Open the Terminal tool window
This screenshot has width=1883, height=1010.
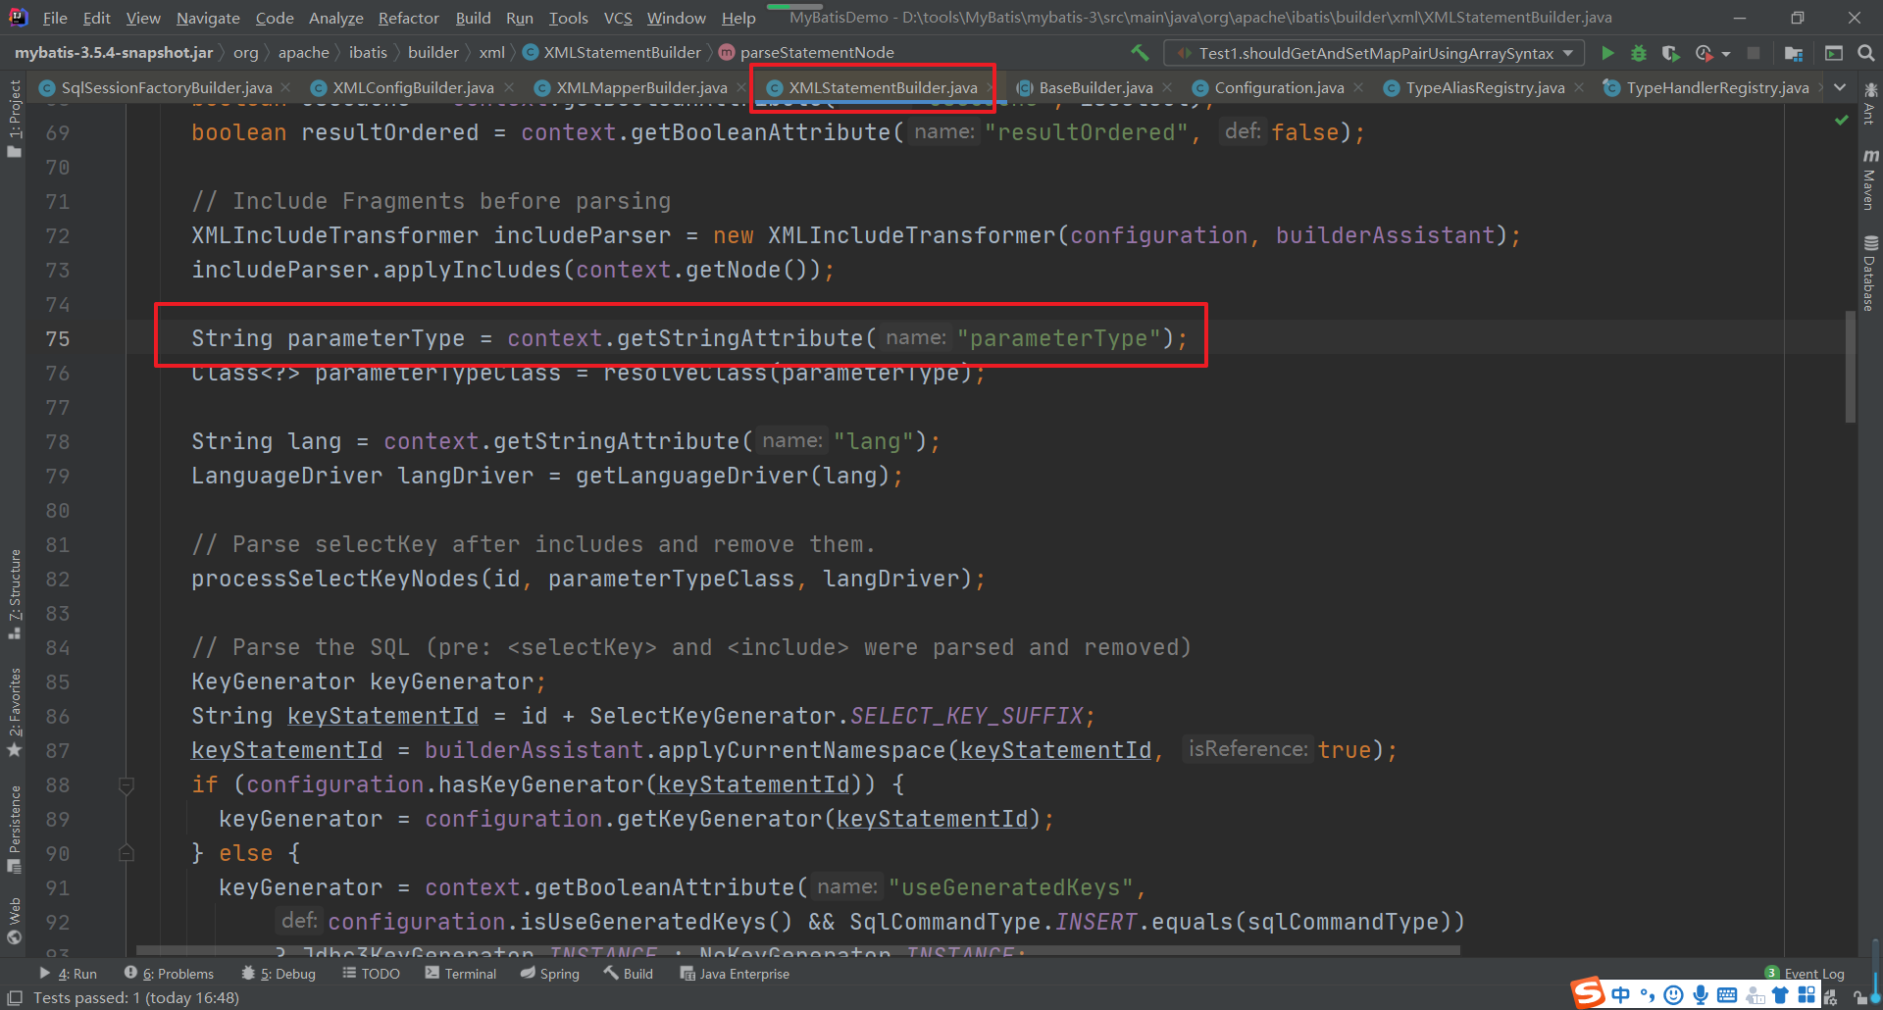click(x=461, y=974)
